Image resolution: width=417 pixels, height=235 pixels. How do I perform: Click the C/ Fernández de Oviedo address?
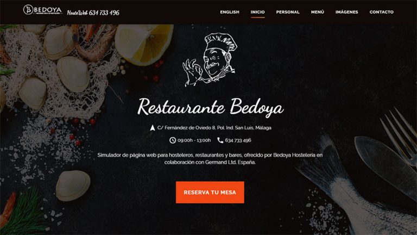click(214, 128)
